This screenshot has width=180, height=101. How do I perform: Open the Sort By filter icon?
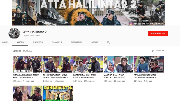[x=153, y=50]
